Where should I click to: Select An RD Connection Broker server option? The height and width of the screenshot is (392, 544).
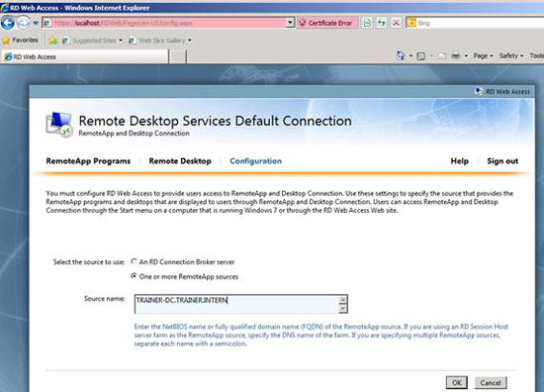point(134,261)
